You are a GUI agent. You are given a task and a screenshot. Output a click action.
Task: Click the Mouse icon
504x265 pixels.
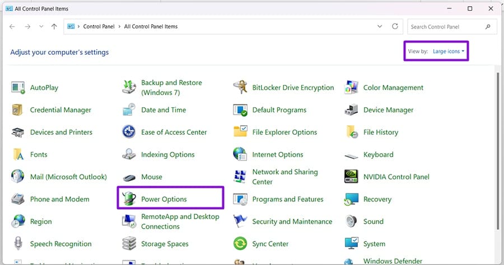[129, 177]
